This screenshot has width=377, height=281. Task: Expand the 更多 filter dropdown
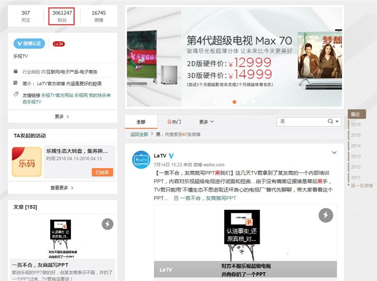pyautogui.click(x=206, y=122)
